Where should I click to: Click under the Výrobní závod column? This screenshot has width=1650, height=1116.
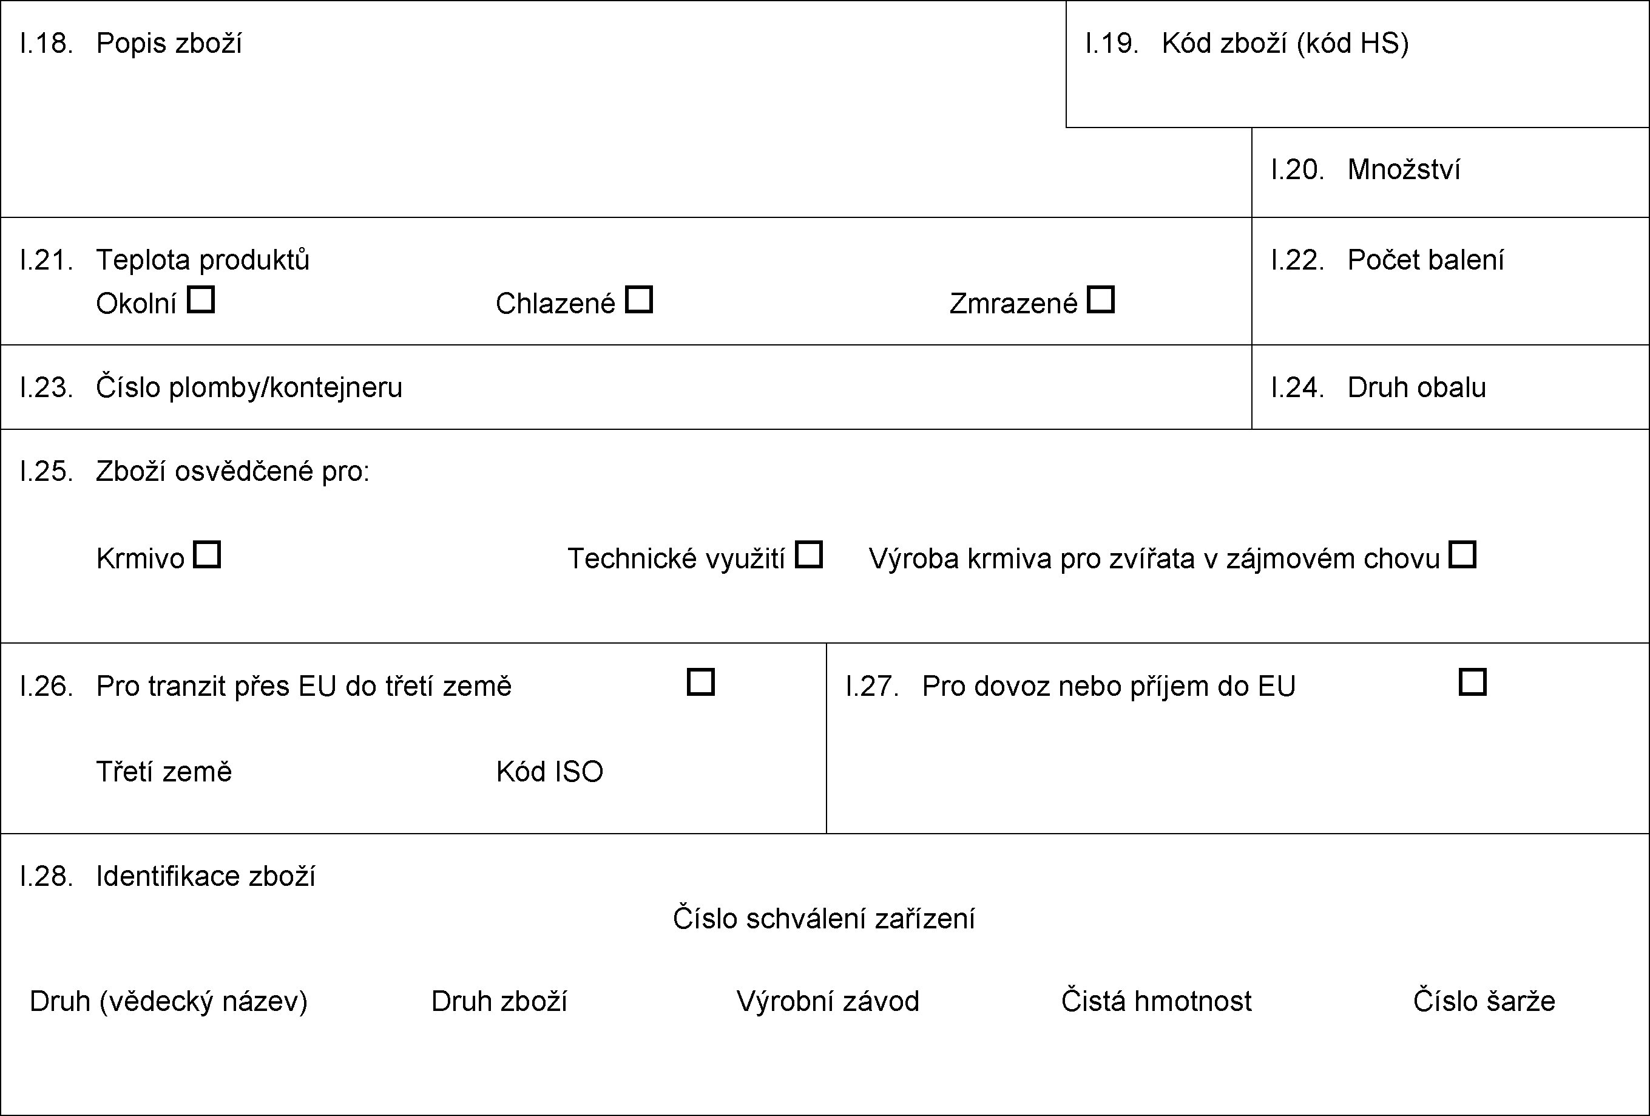[828, 1052]
